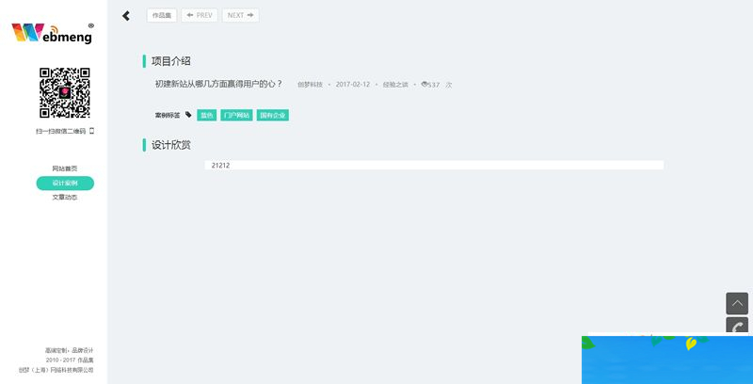Screen dimensions: 753x384
Task: Go to the PREV project
Action: 200,16
